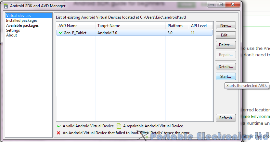This screenshot has width=270, height=142.
Task: Sort by Platform column header
Action: (177, 26)
